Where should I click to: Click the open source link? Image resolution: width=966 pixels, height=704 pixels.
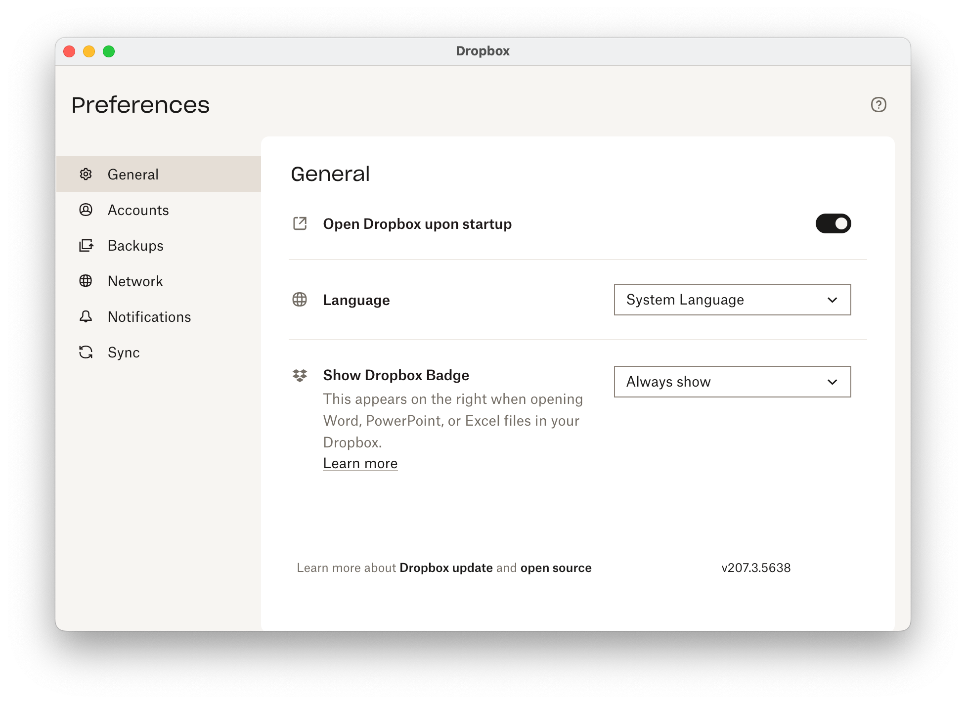point(556,568)
